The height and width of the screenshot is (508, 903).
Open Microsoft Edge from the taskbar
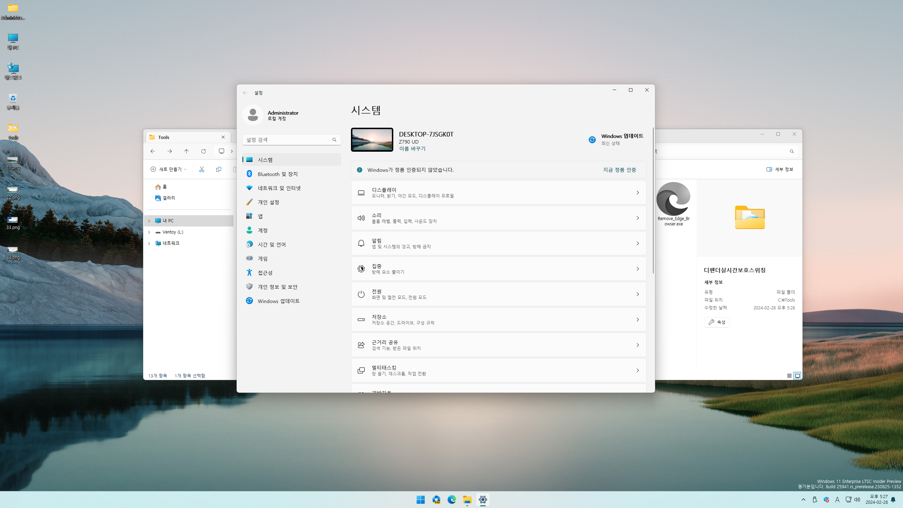(451, 500)
